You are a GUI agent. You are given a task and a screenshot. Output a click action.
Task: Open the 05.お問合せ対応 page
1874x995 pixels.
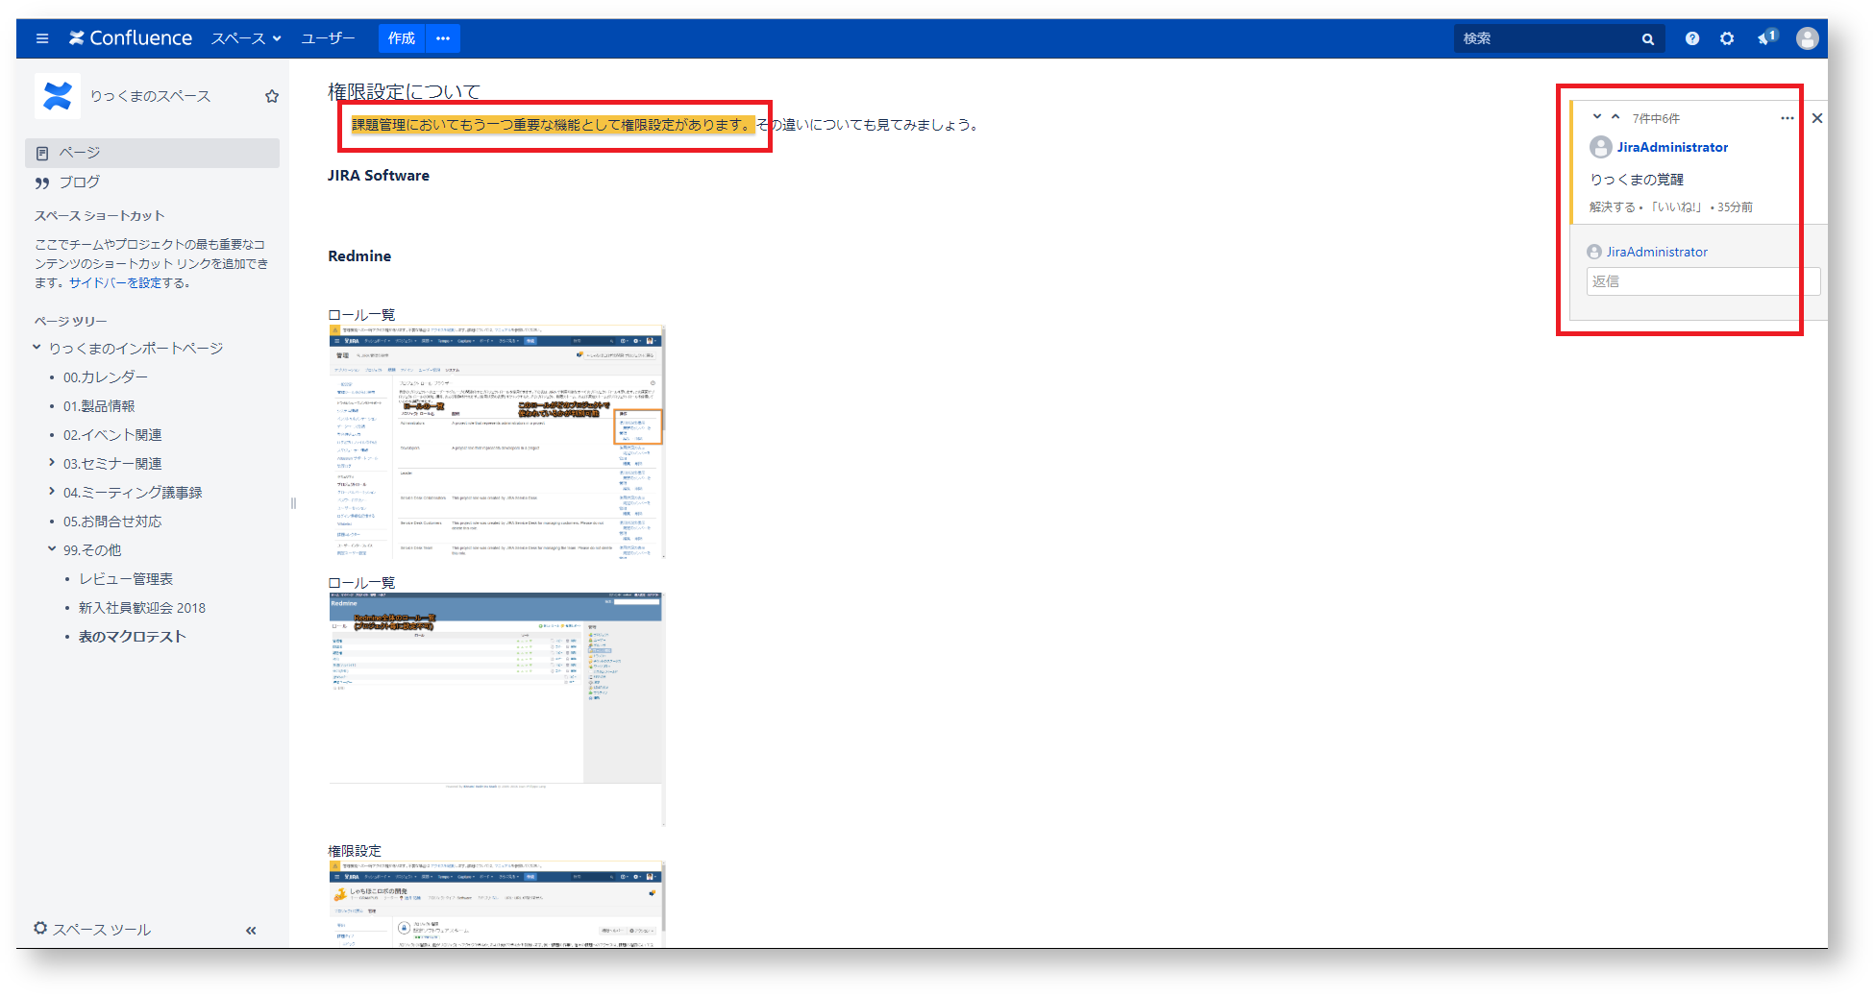click(112, 521)
